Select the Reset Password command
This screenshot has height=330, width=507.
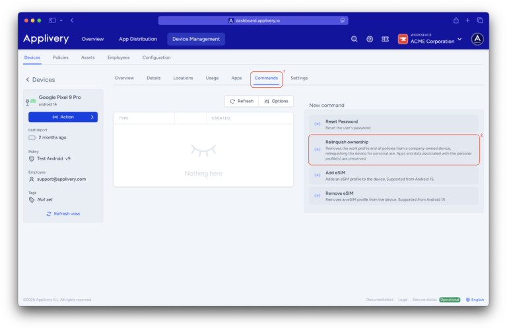[x=393, y=124]
